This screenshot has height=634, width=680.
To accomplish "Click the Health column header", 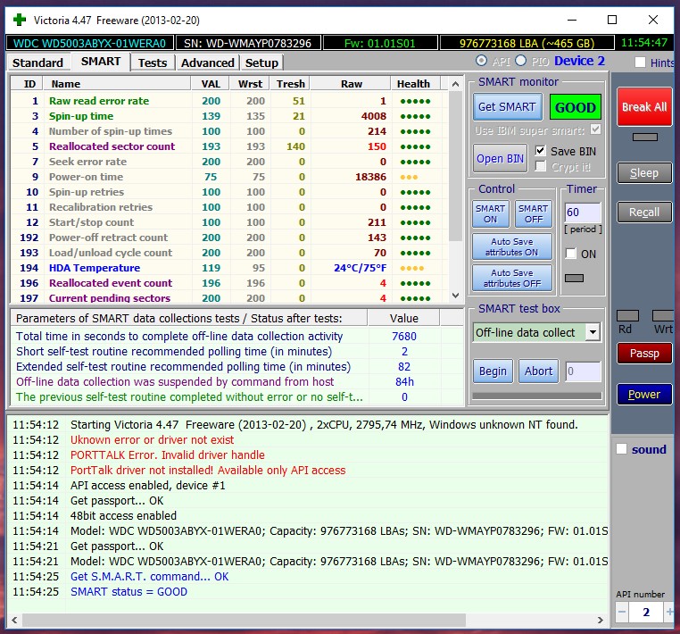I will coord(416,84).
